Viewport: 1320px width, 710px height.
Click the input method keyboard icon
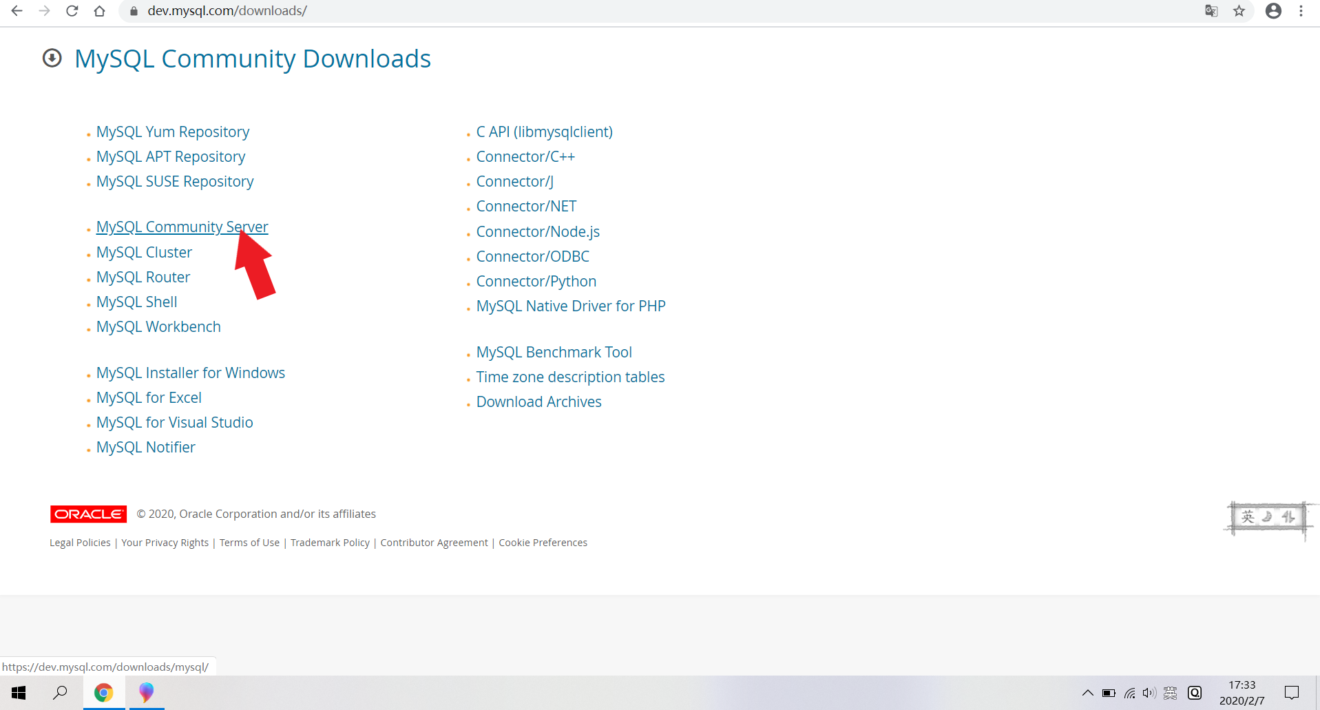1171,693
